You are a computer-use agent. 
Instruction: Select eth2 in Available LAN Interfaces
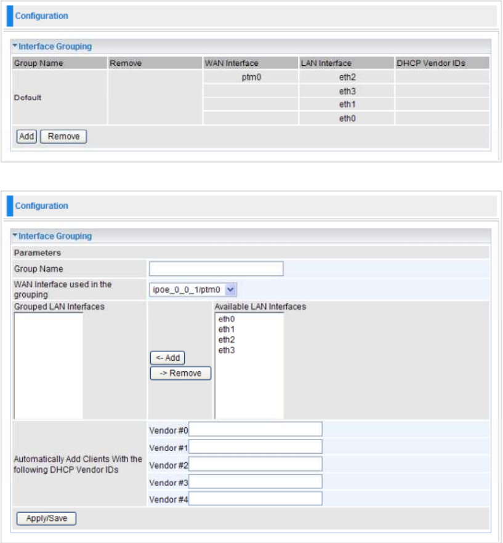coord(227,340)
